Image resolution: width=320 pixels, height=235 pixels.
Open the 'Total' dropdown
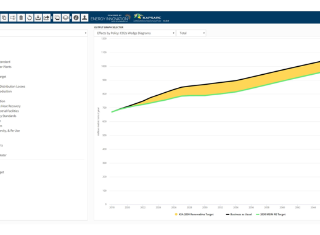pos(191,33)
